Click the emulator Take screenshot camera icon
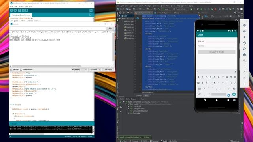 coord(244,55)
